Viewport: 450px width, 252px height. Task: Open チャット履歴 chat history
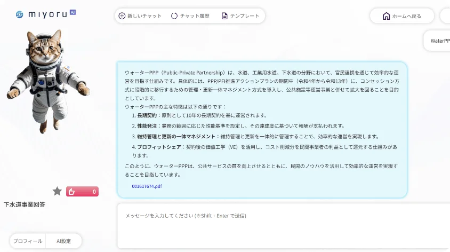[190, 16]
